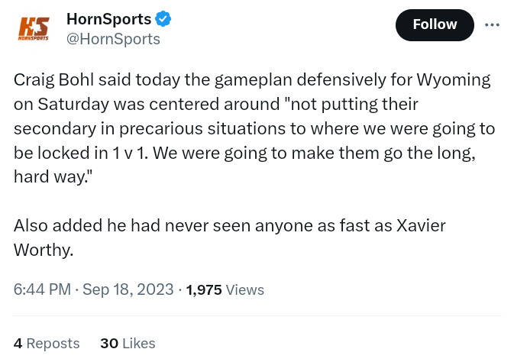Open the three-dot more options menu

[493, 24]
